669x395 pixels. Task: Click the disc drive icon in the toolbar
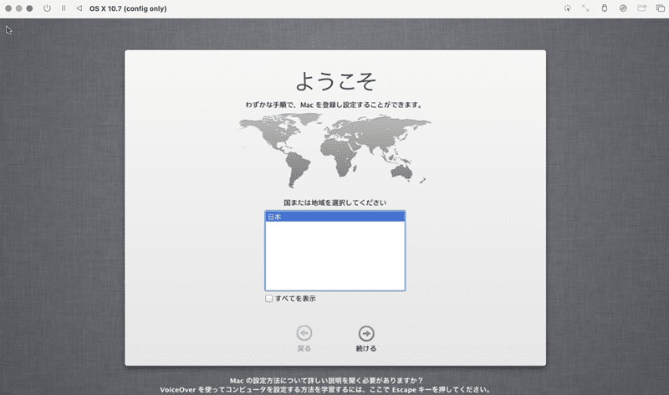[623, 8]
